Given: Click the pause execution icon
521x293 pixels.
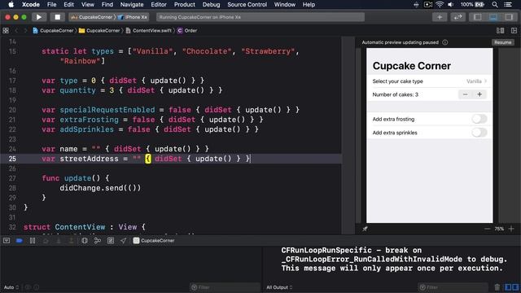Looking at the screenshot, I should tap(33, 241).
